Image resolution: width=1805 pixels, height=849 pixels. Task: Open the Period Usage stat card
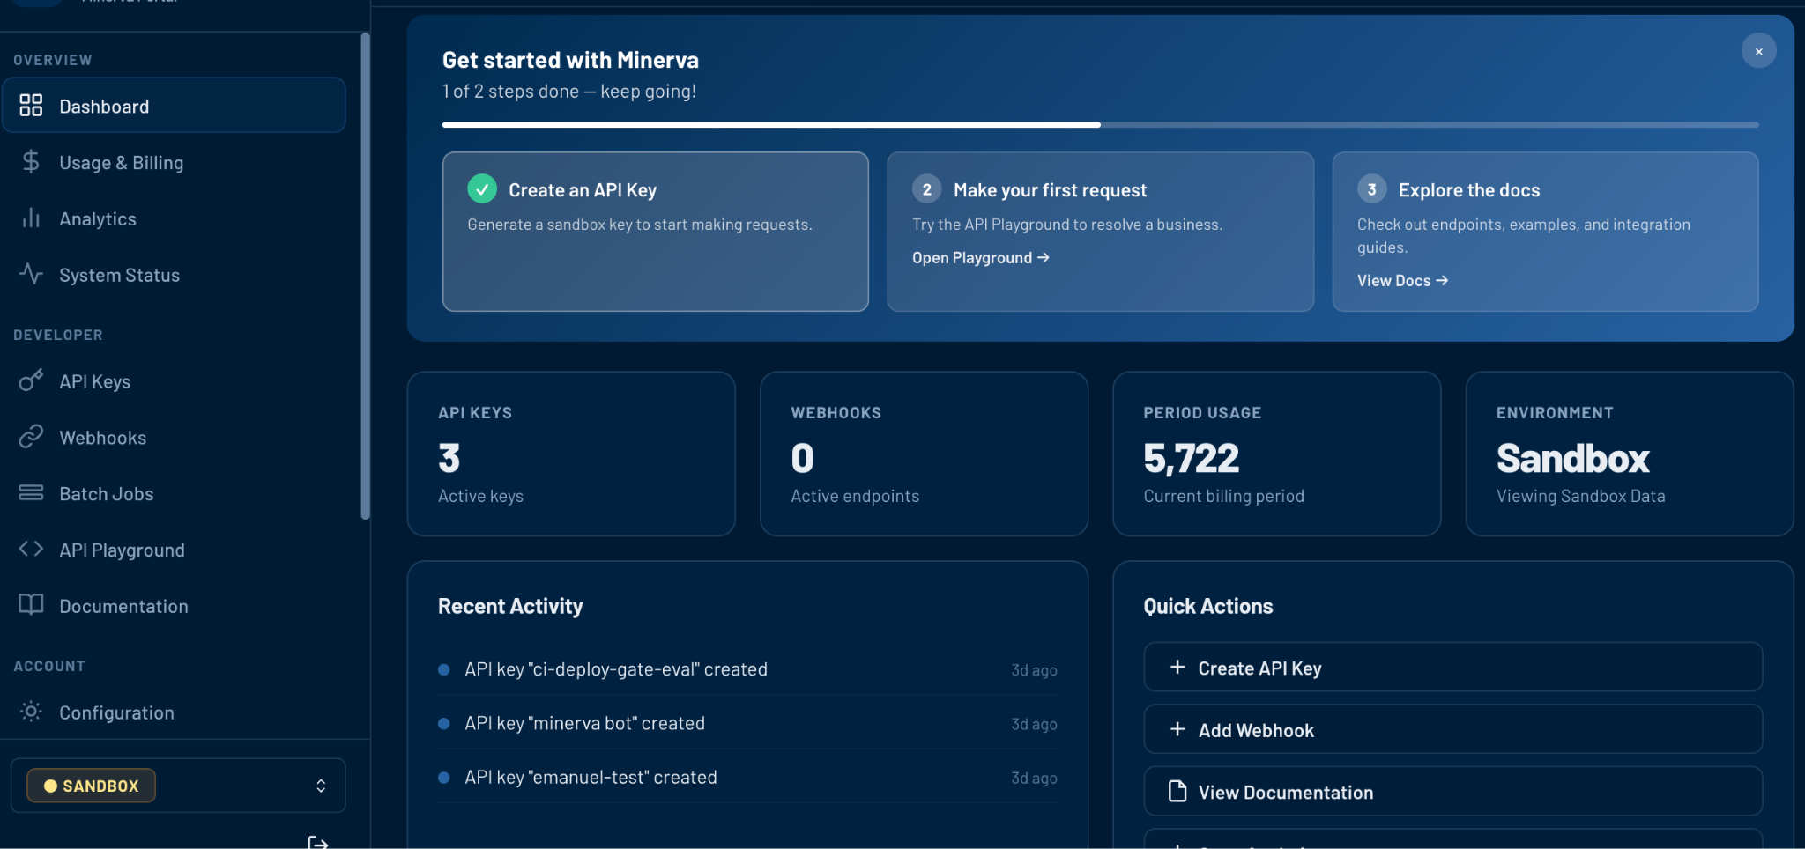pyautogui.click(x=1276, y=454)
